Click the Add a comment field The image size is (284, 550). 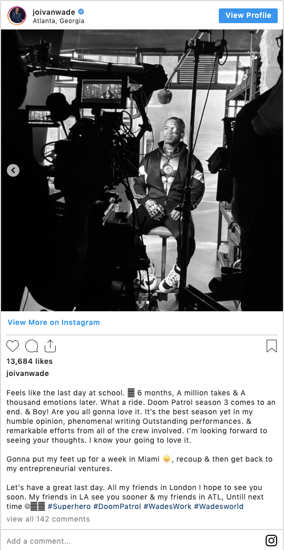pos(134,541)
